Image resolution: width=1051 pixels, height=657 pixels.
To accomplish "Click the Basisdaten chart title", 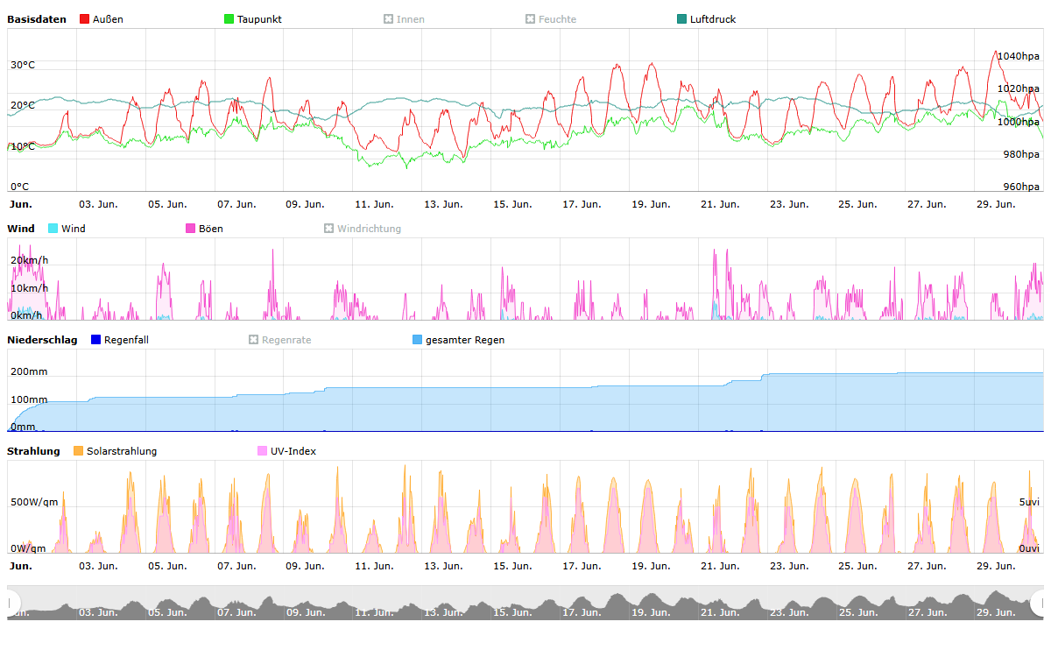I will click(x=37, y=19).
